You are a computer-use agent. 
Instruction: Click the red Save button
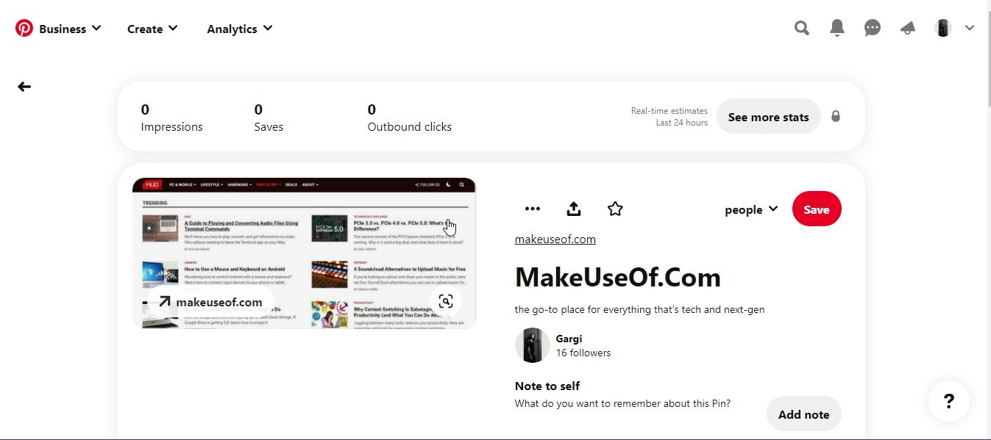pos(817,209)
